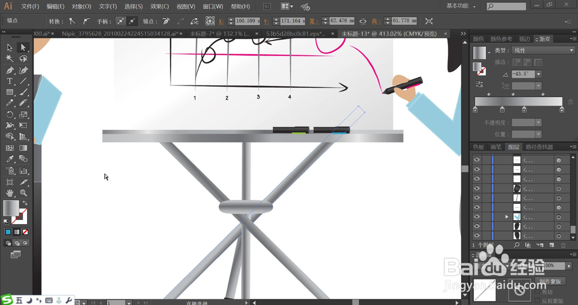
Task: Select the Pencil tool
Action: [10, 103]
